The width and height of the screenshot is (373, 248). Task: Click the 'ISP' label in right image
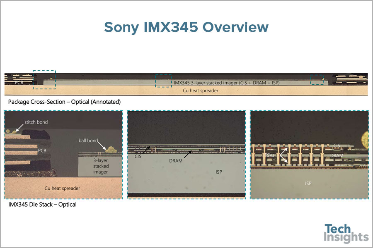(308, 183)
